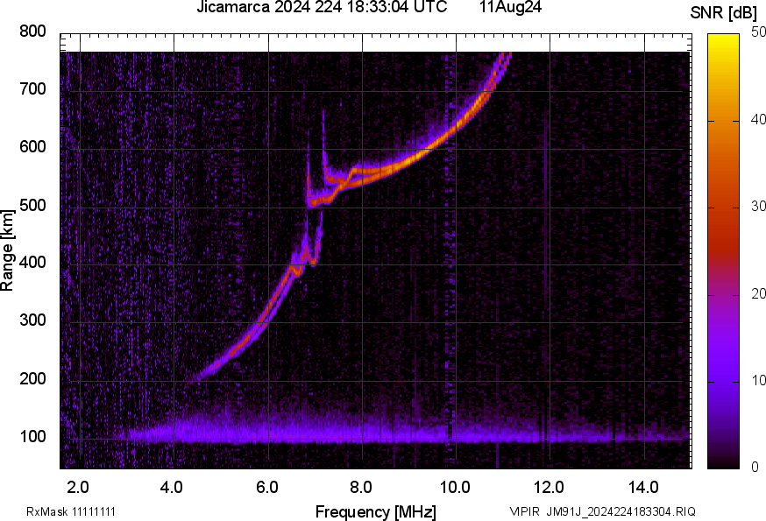
Task: Click the '500' range tick label
Action: pyautogui.click(x=32, y=205)
